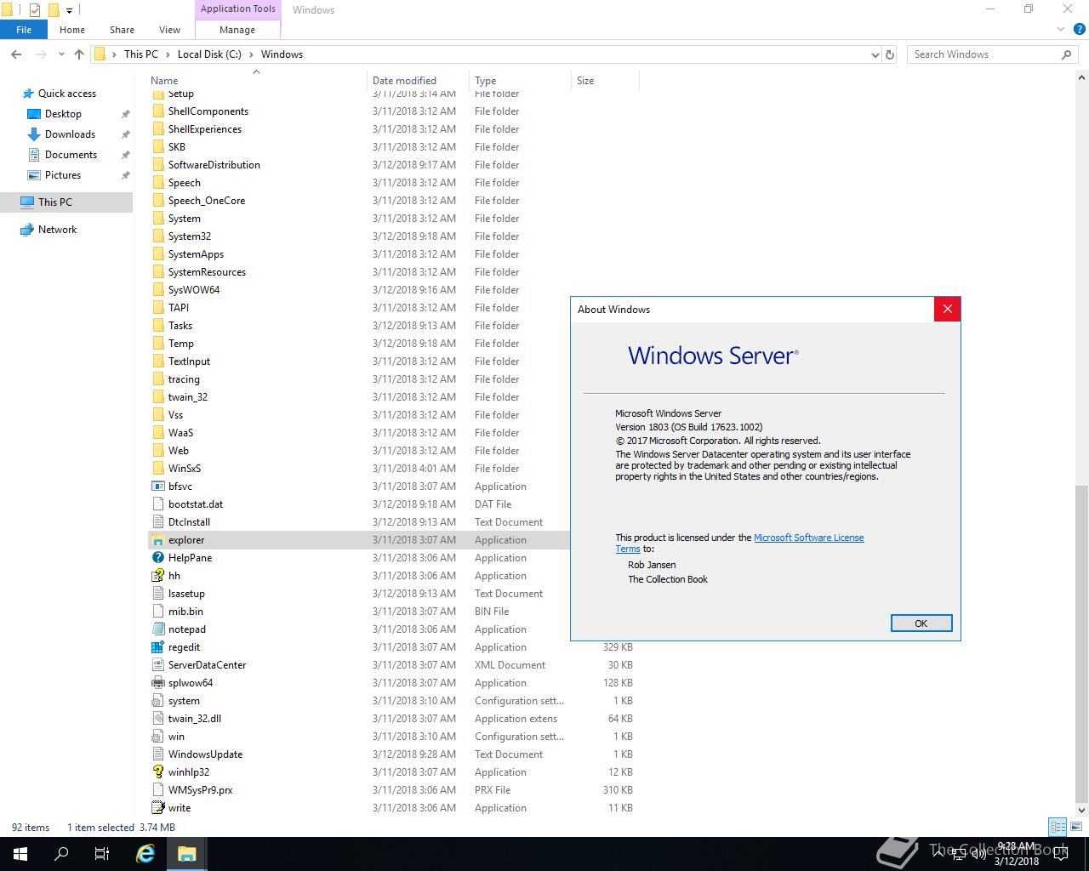This screenshot has width=1089, height=871.
Task: Open Task View on the taskbar
Action: pyautogui.click(x=102, y=854)
